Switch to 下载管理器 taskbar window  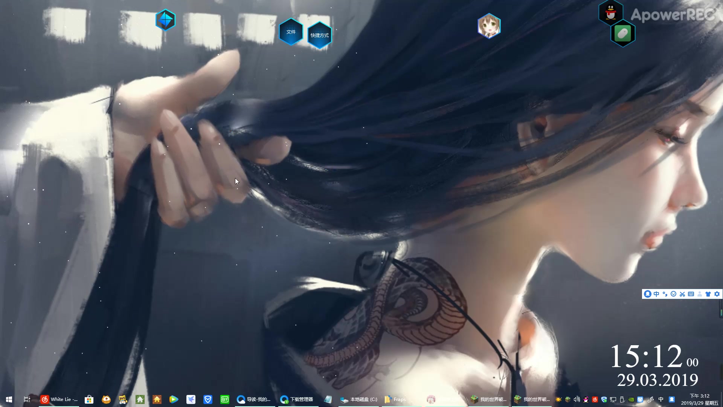click(297, 399)
